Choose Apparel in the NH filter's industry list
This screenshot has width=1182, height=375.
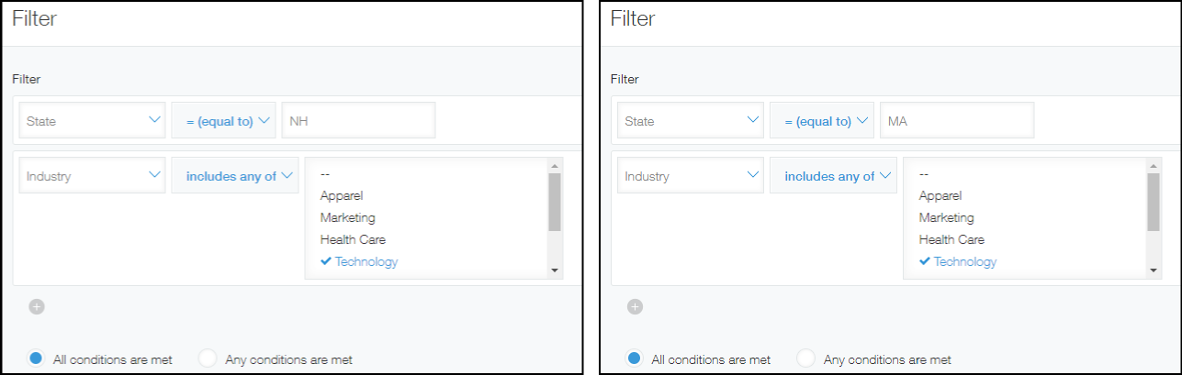pos(342,196)
